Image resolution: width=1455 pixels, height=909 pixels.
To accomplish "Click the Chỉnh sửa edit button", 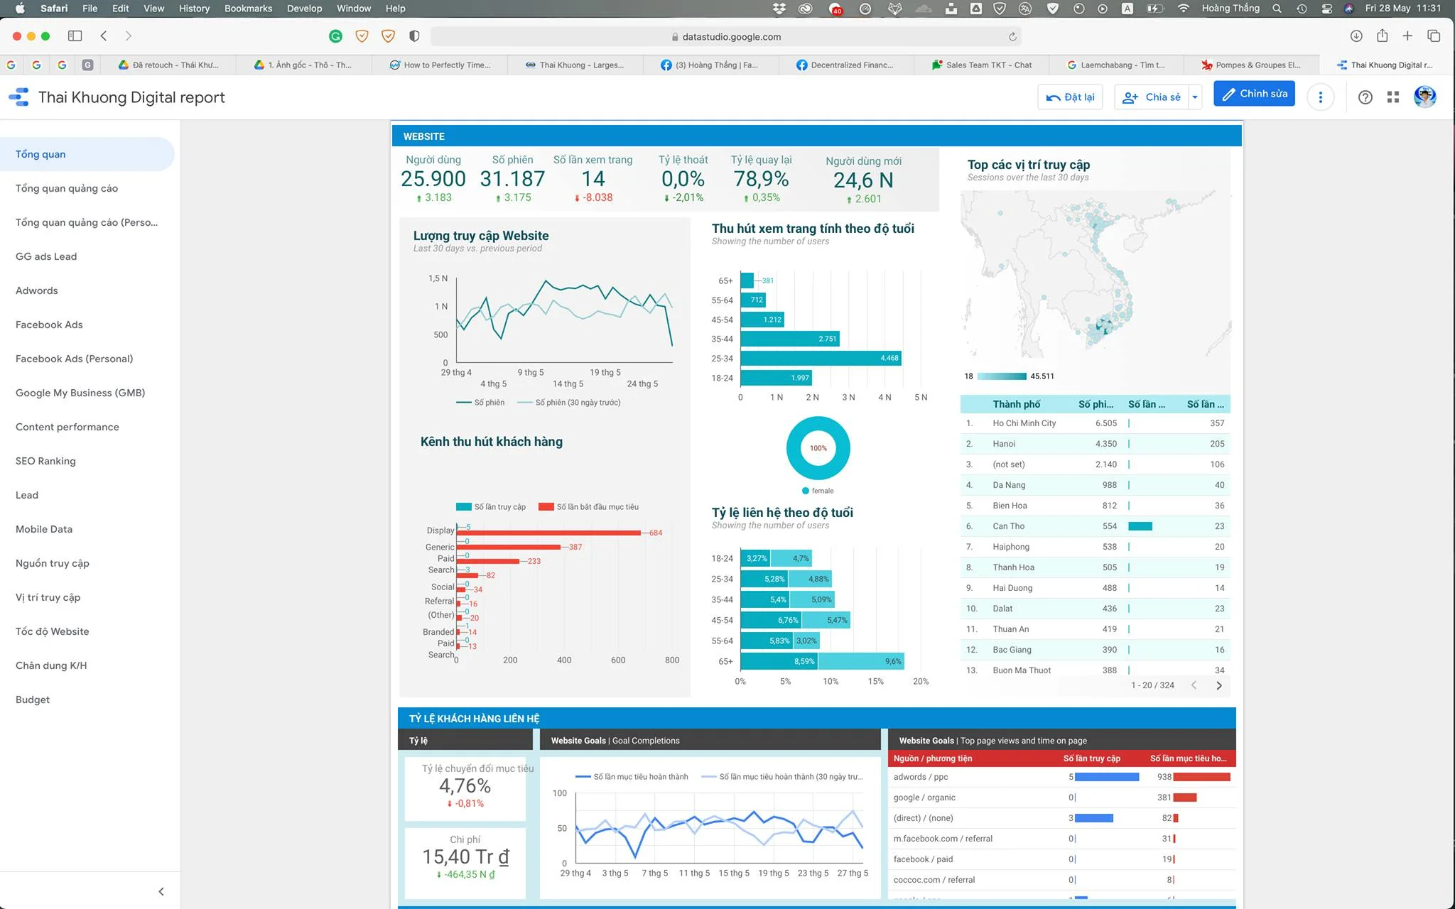I will [x=1254, y=94].
